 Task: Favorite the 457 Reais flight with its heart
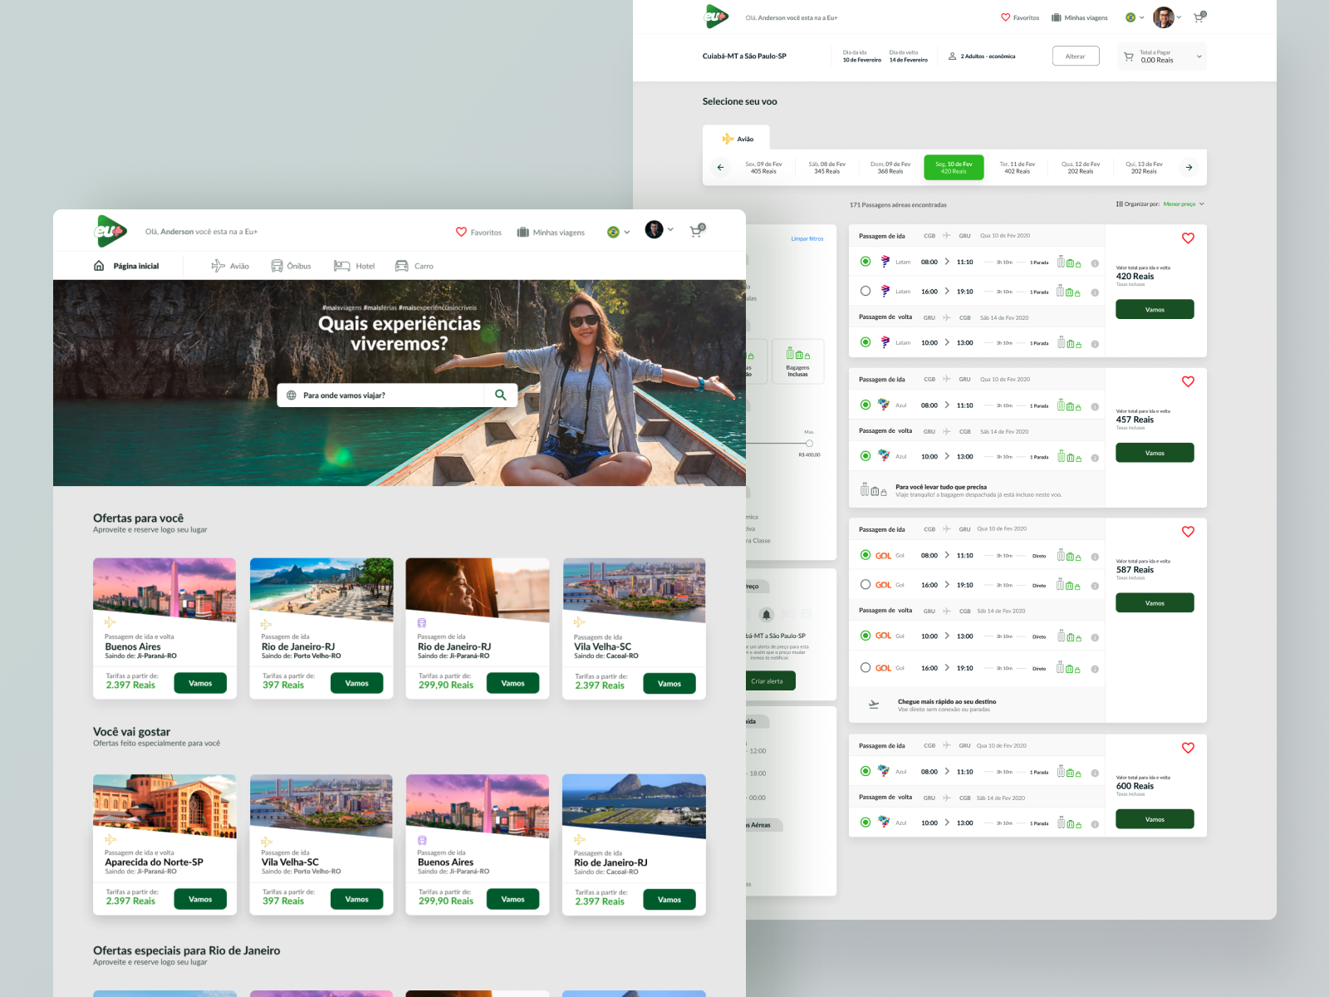[1188, 381]
